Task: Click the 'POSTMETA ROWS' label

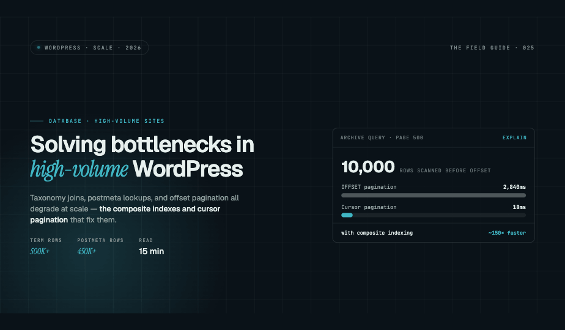Action: point(100,240)
